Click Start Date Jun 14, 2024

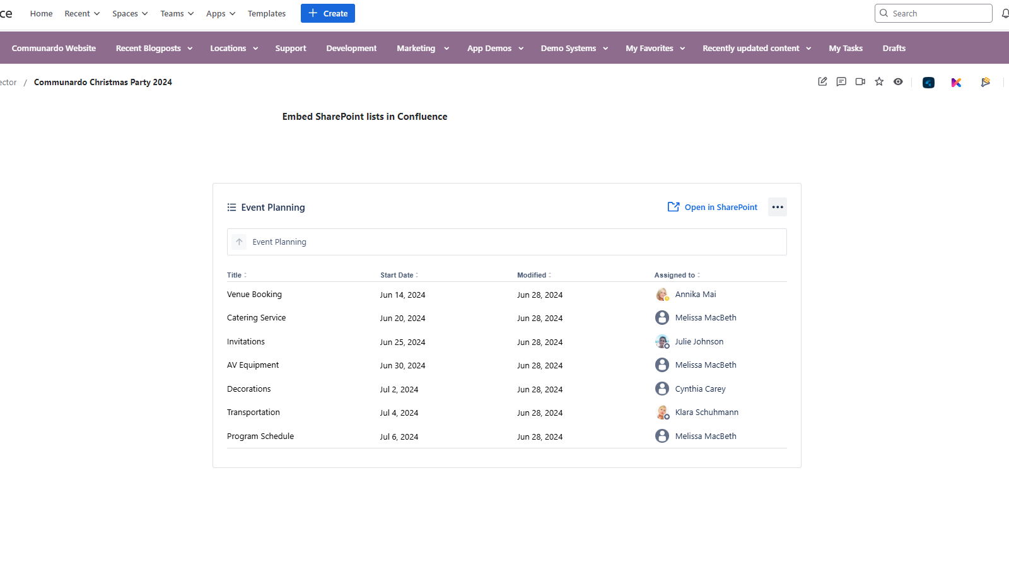tap(402, 295)
